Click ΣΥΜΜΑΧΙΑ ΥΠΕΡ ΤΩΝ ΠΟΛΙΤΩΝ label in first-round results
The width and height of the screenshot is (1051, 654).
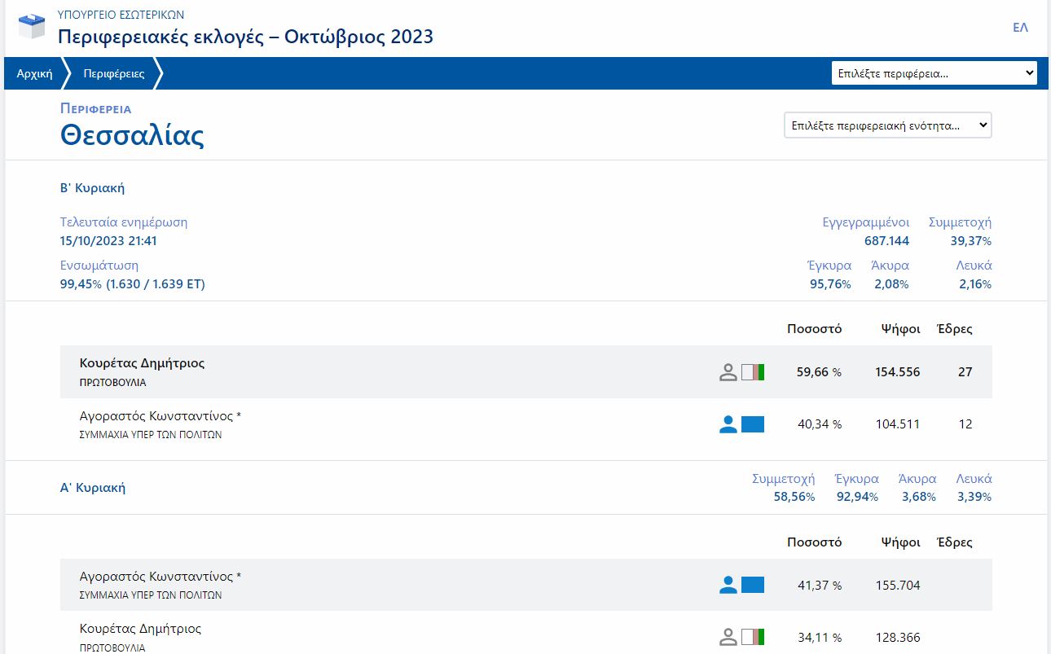click(x=151, y=595)
